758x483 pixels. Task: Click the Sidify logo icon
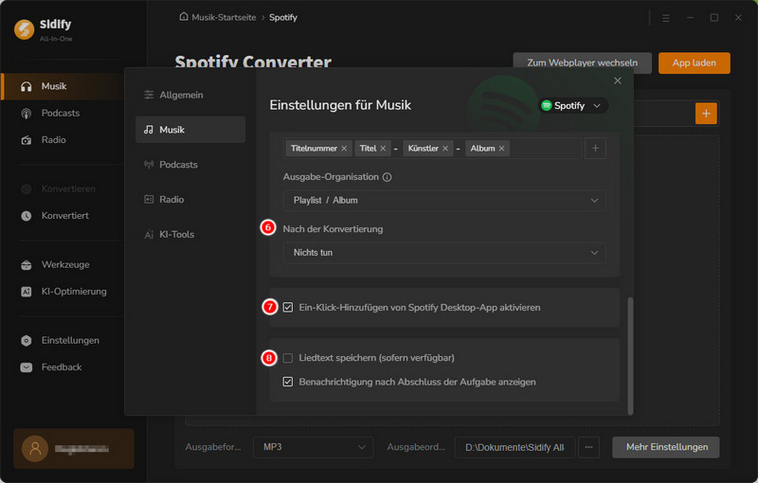pos(25,29)
